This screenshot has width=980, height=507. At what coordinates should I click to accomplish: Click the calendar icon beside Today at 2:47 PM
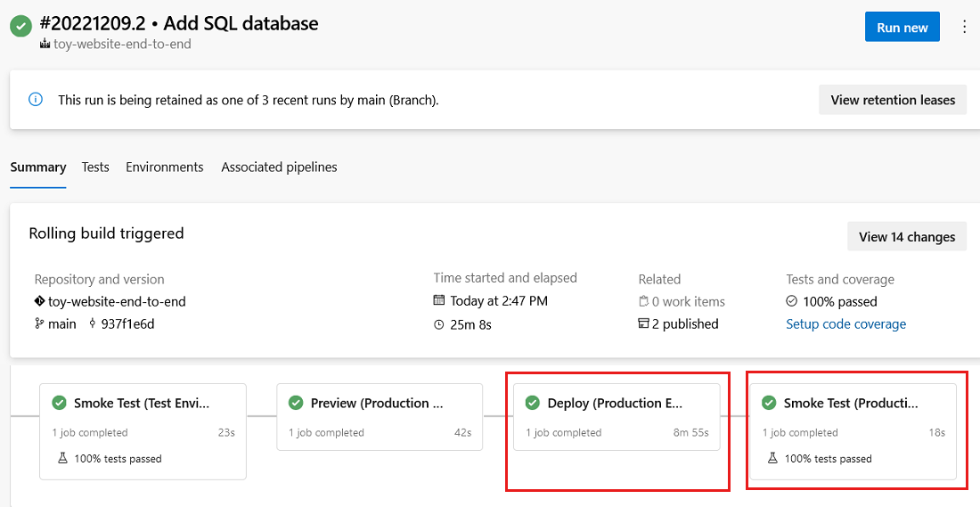[x=438, y=300]
